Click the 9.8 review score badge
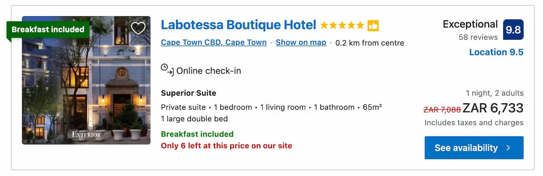 pos(513,30)
